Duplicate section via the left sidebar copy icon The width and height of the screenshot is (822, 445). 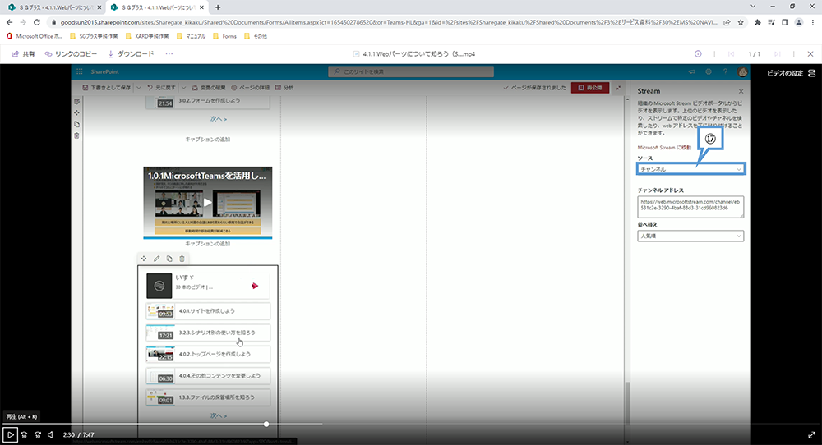pyautogui.click(x=77, y=125)
